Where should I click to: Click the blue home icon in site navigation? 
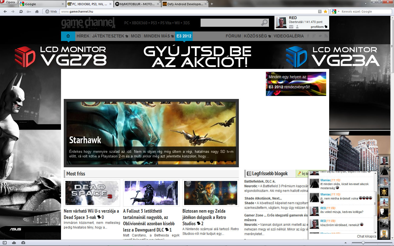[68, 36]
